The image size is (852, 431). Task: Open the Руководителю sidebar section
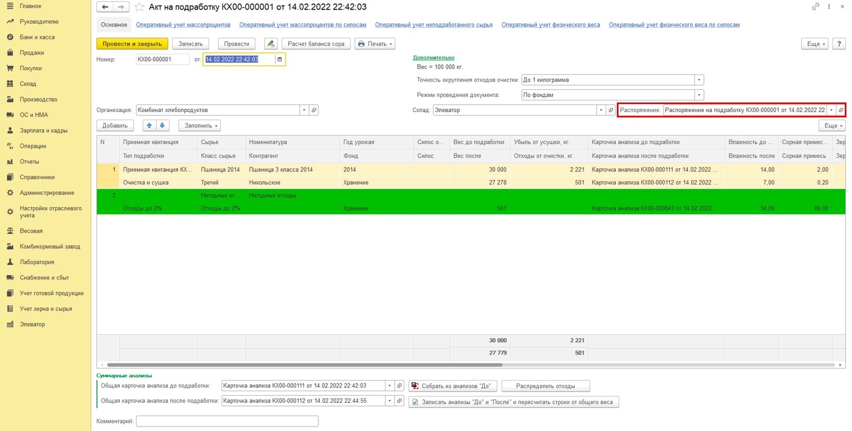pyautogui.click(x=39, y=22)
